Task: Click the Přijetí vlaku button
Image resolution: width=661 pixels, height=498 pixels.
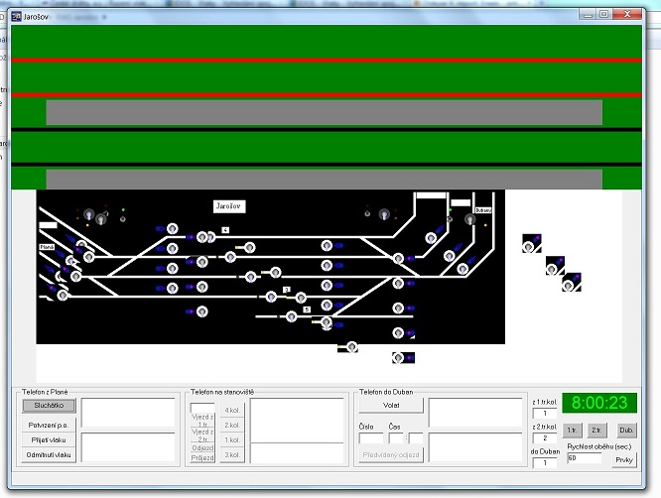Action: click(49, 439)
